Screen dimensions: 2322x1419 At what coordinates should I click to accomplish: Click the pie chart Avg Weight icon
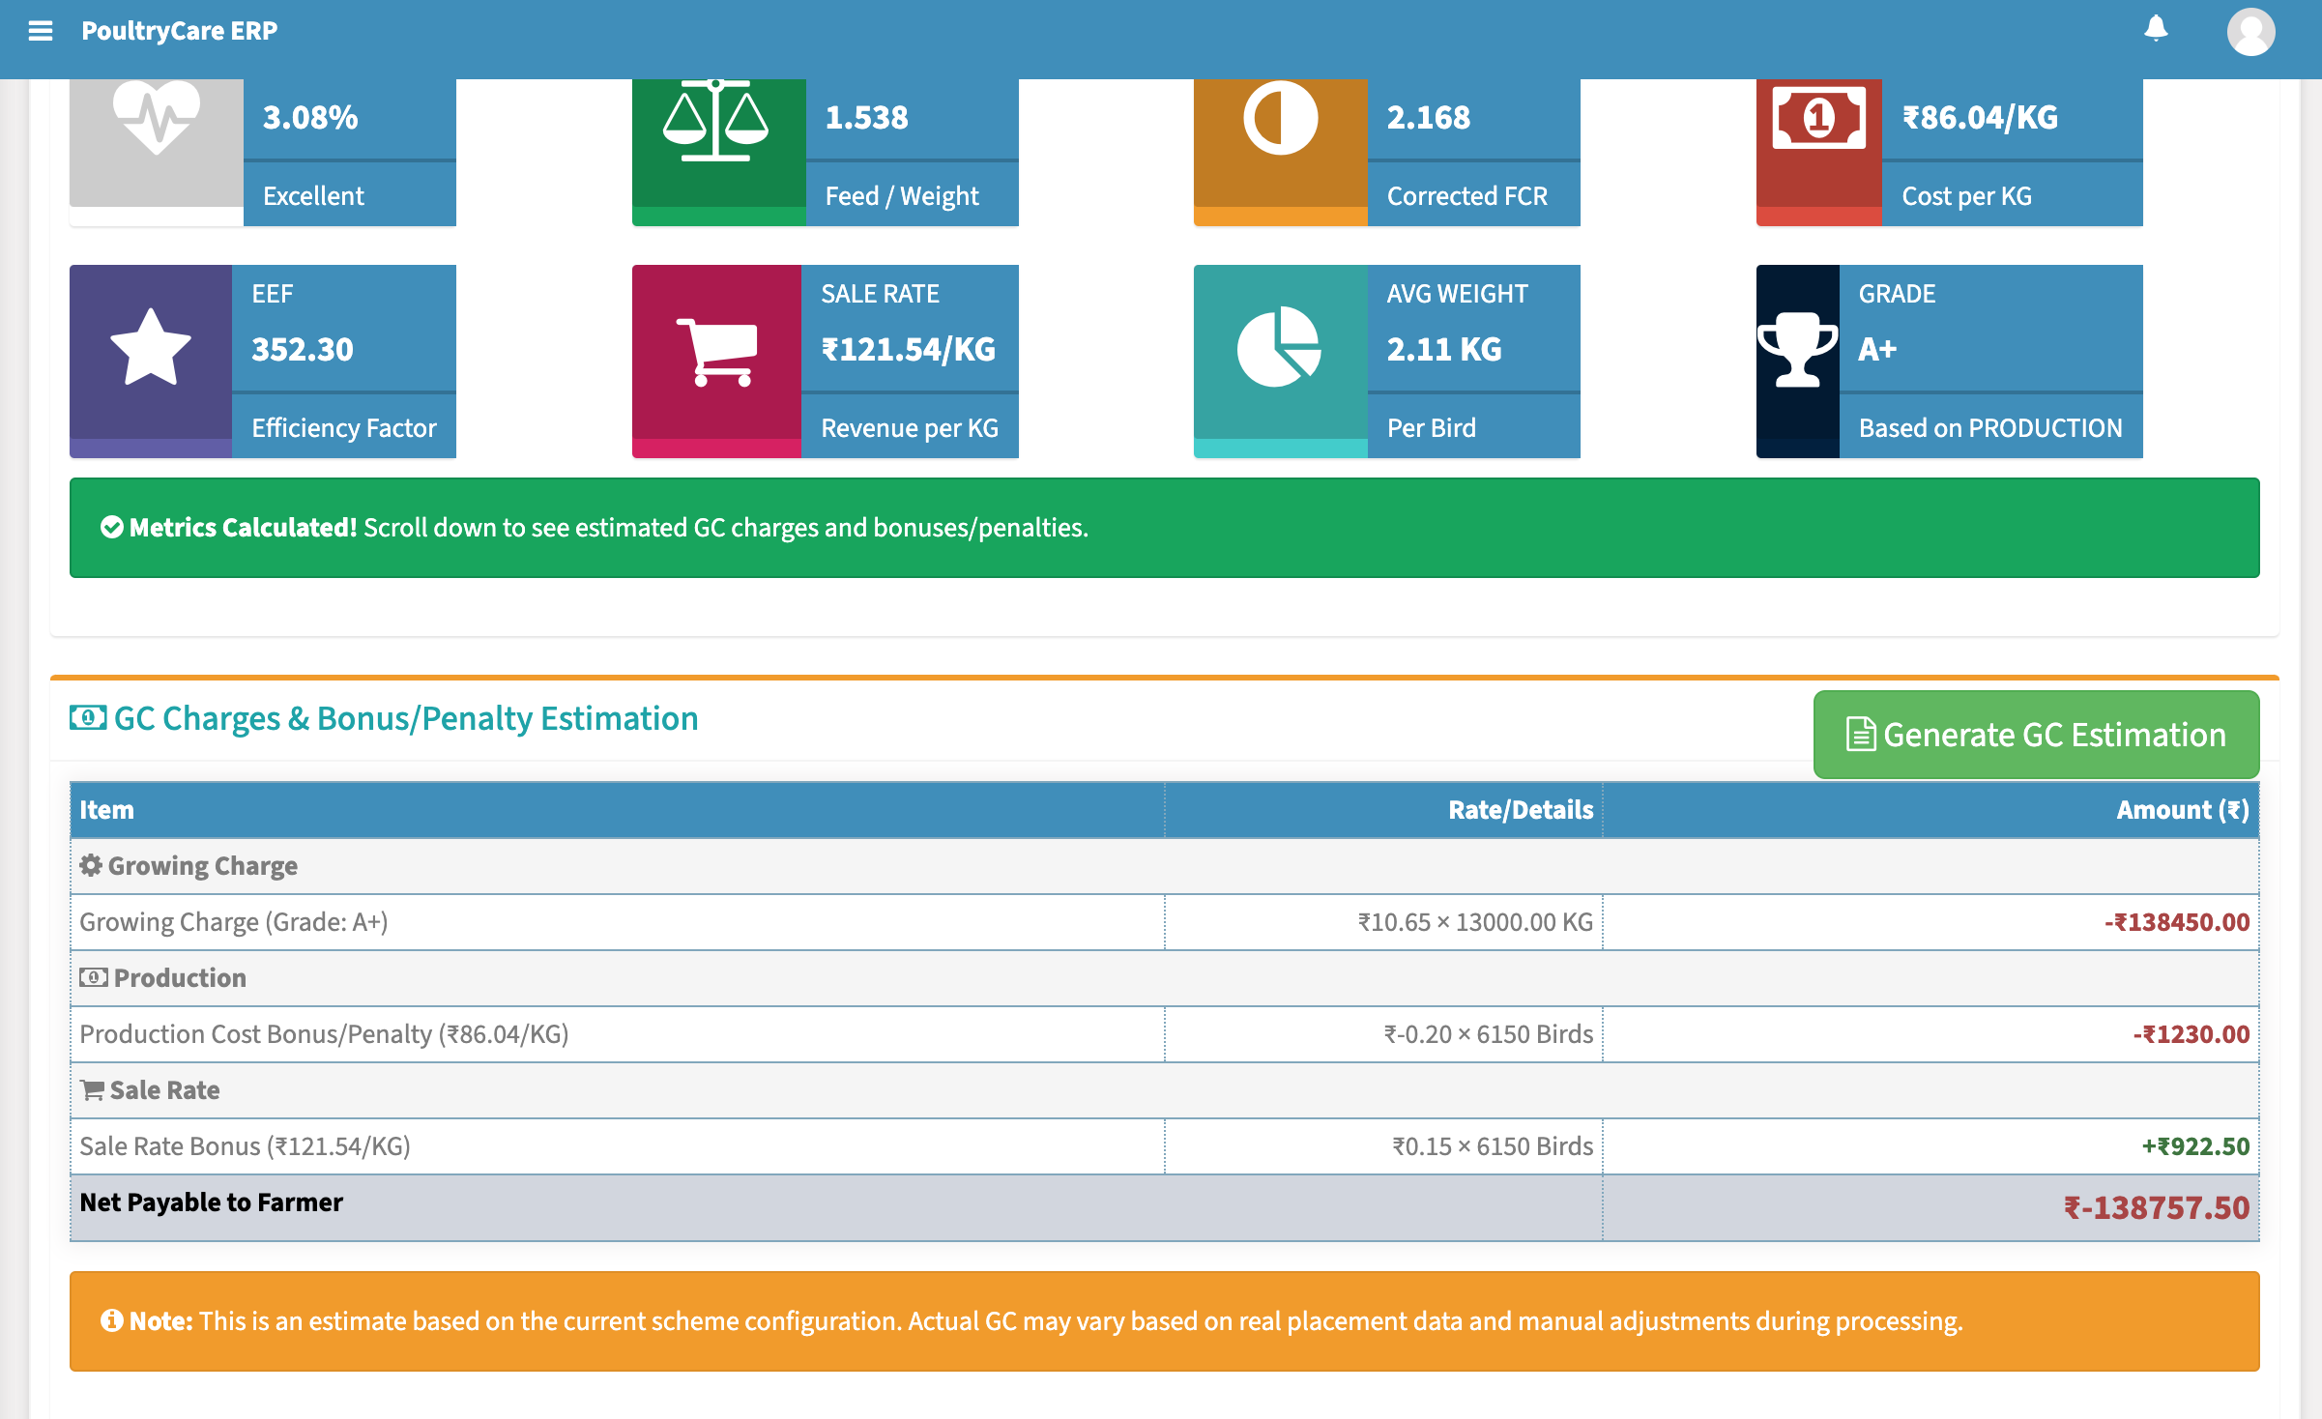(1279, 348)
